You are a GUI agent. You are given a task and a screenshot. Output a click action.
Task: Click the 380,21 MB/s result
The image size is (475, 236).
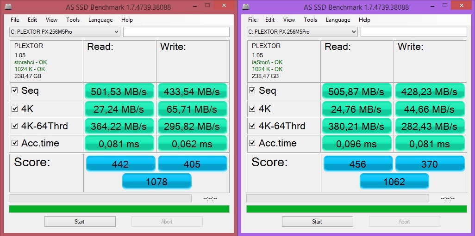pos(357,126)
